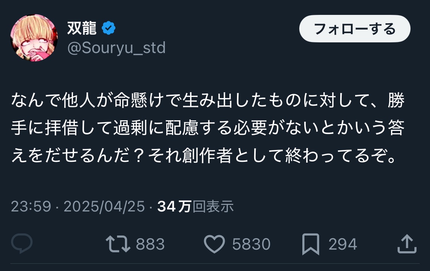Screen dimensions: 430x271
Task: Click the bookmark count 294
Action: (343, 243)
